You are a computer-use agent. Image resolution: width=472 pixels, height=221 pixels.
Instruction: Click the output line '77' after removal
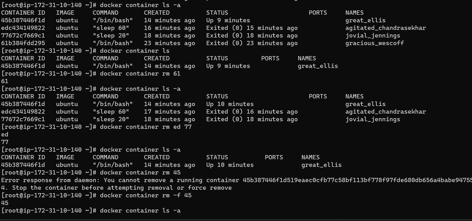[x=5, y=142]
